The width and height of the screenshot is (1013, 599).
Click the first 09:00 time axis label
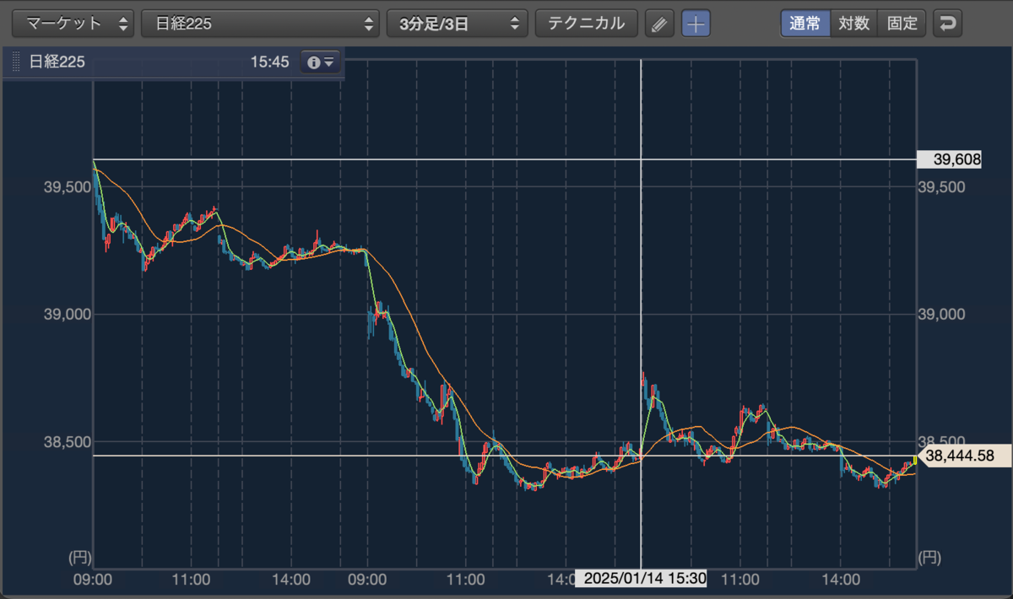click(x=93, y=580)
